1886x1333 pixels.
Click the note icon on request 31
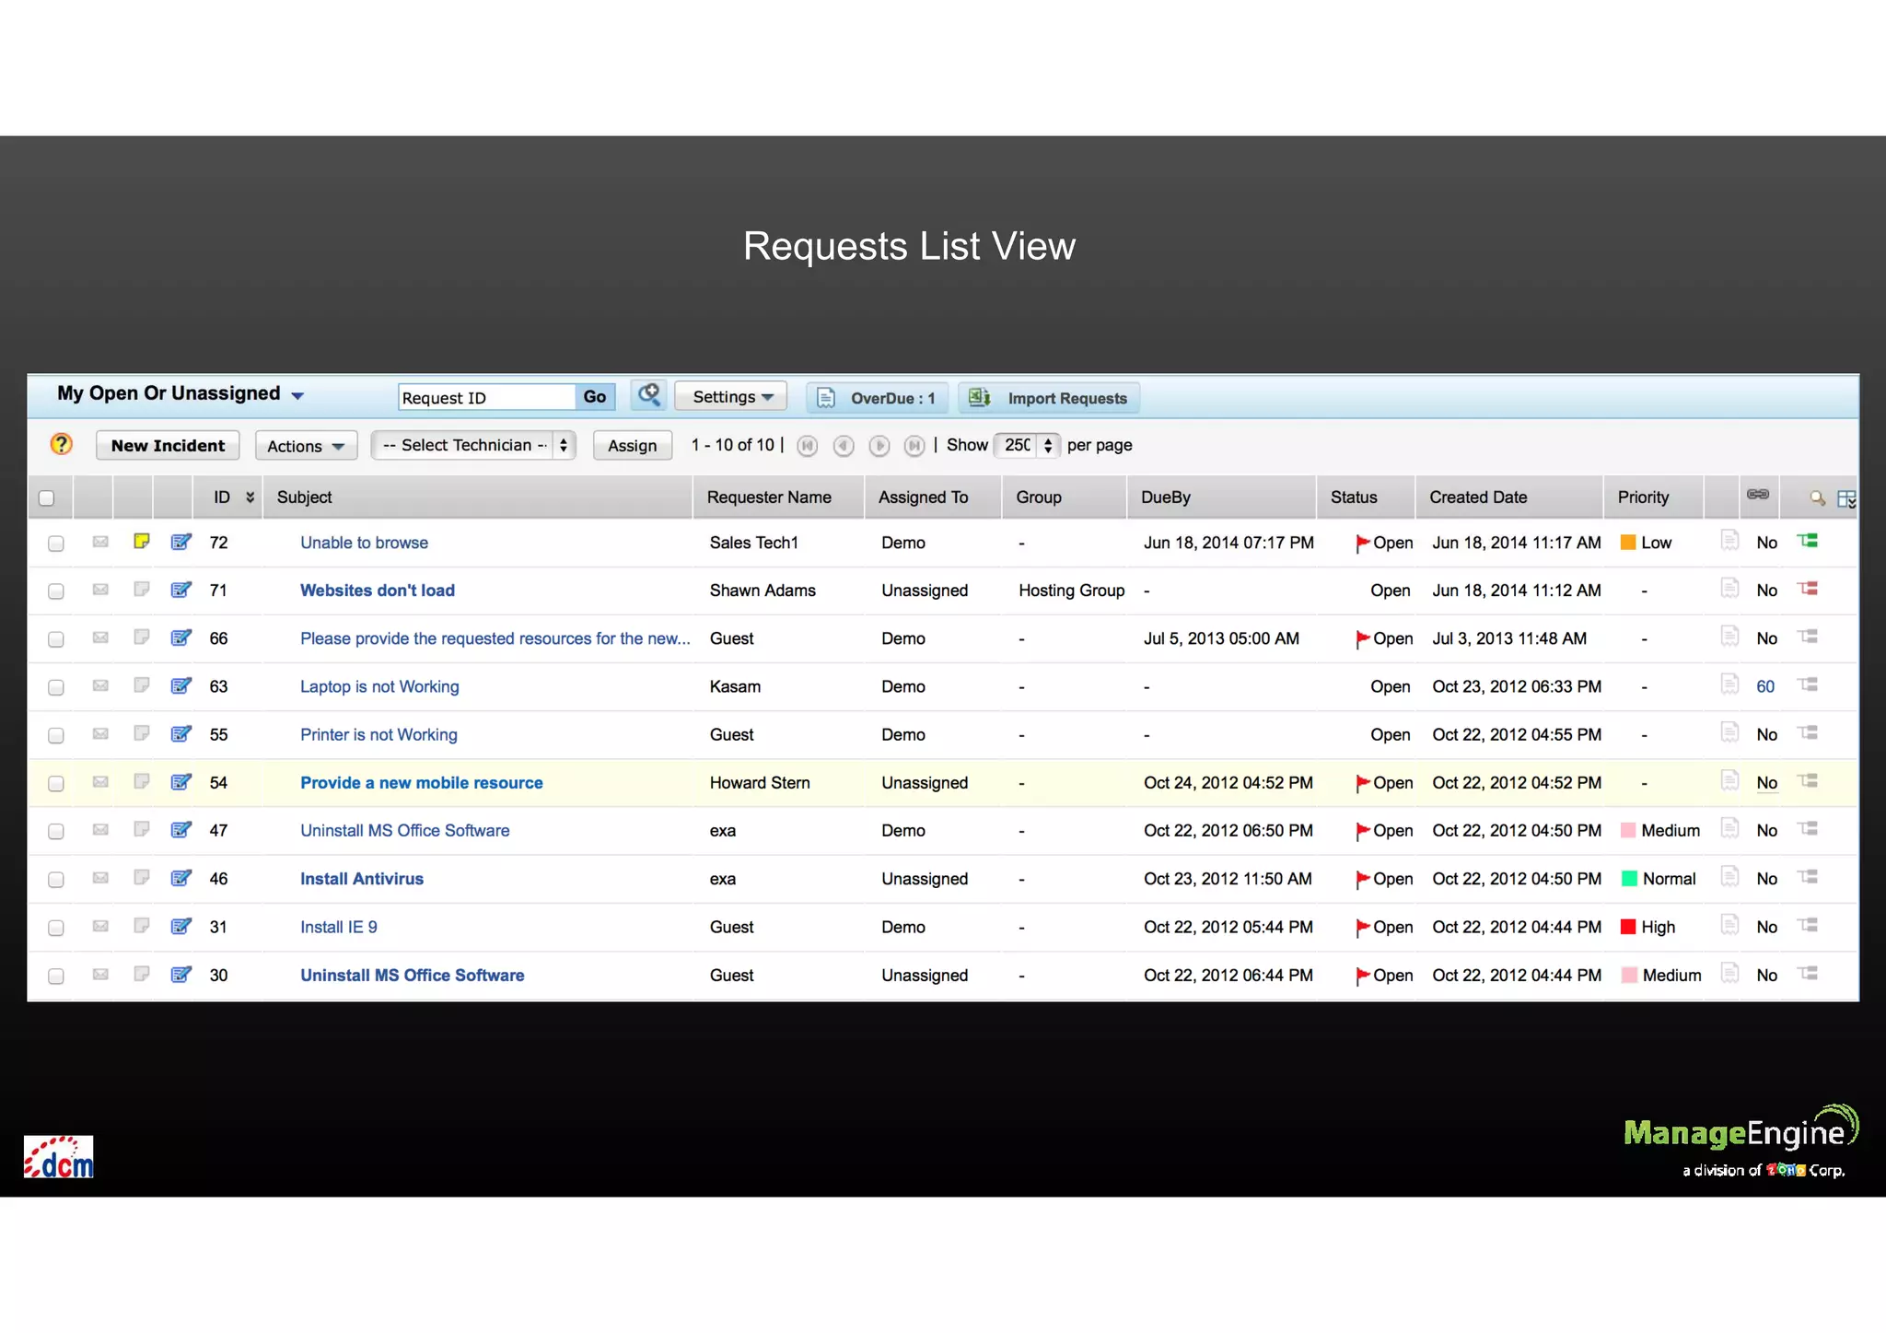pyautogui.click(x=141, y=926)
